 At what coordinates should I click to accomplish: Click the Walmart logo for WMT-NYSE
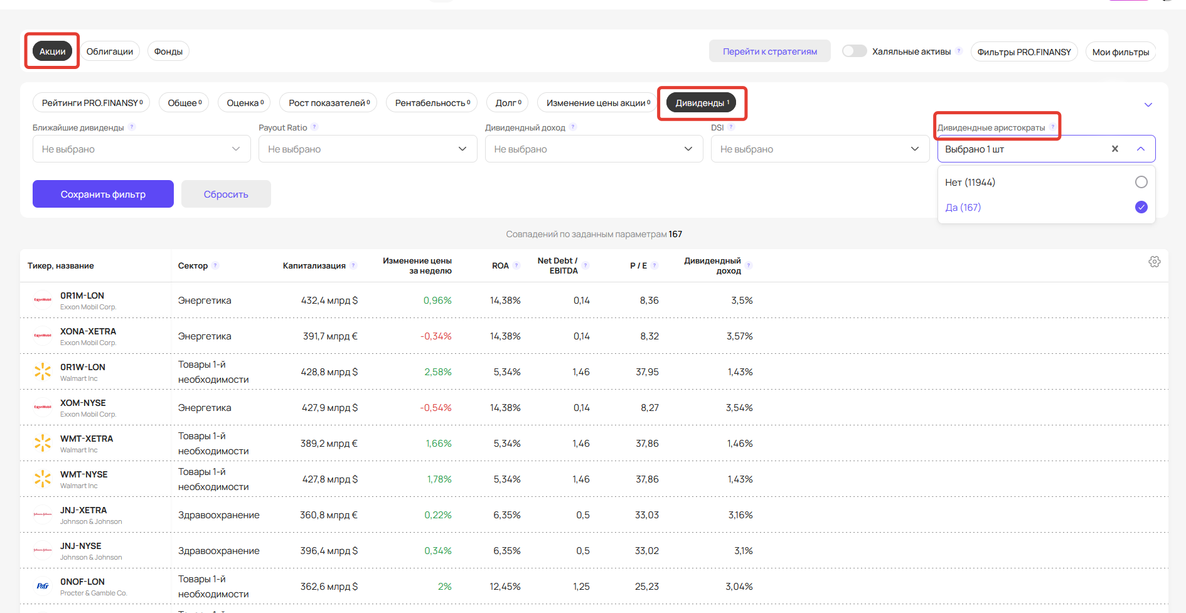tap(43, 479)
